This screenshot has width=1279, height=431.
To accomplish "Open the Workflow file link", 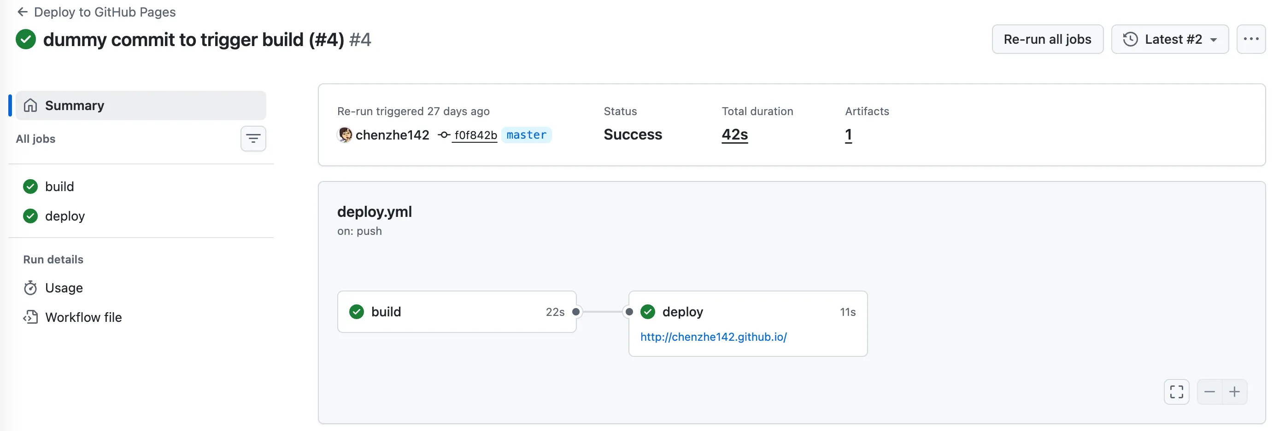I will tap(141, 317).
